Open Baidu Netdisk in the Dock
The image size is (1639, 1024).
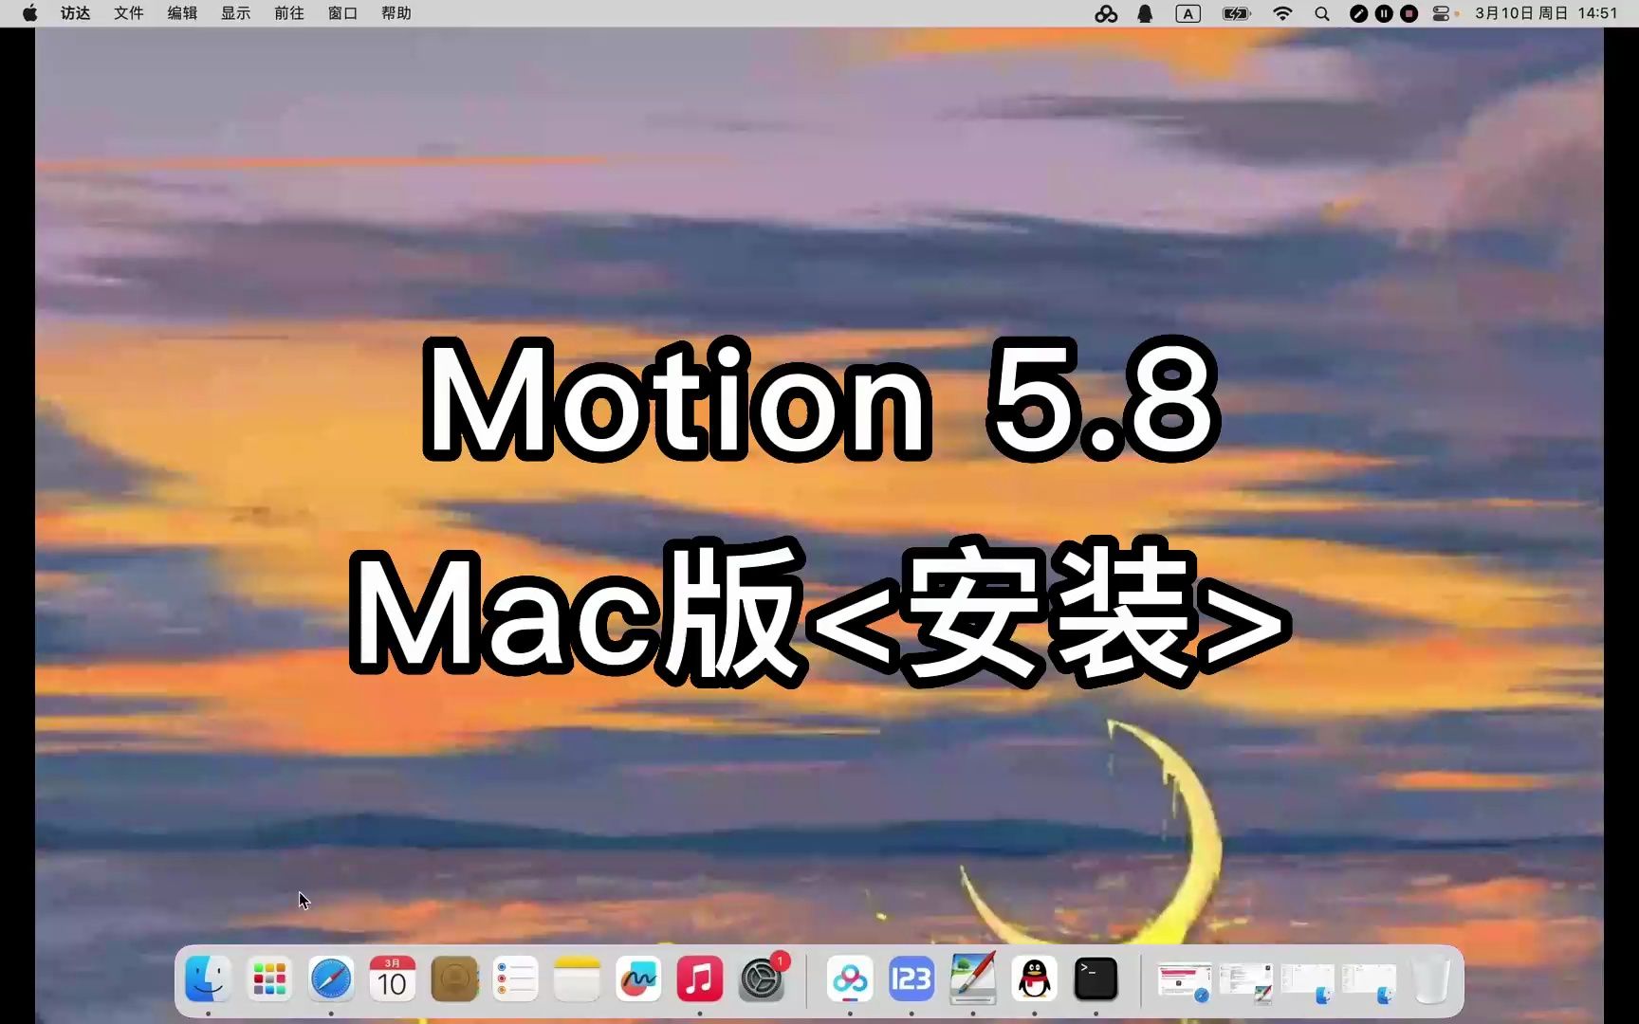click(x=850, y=979)
